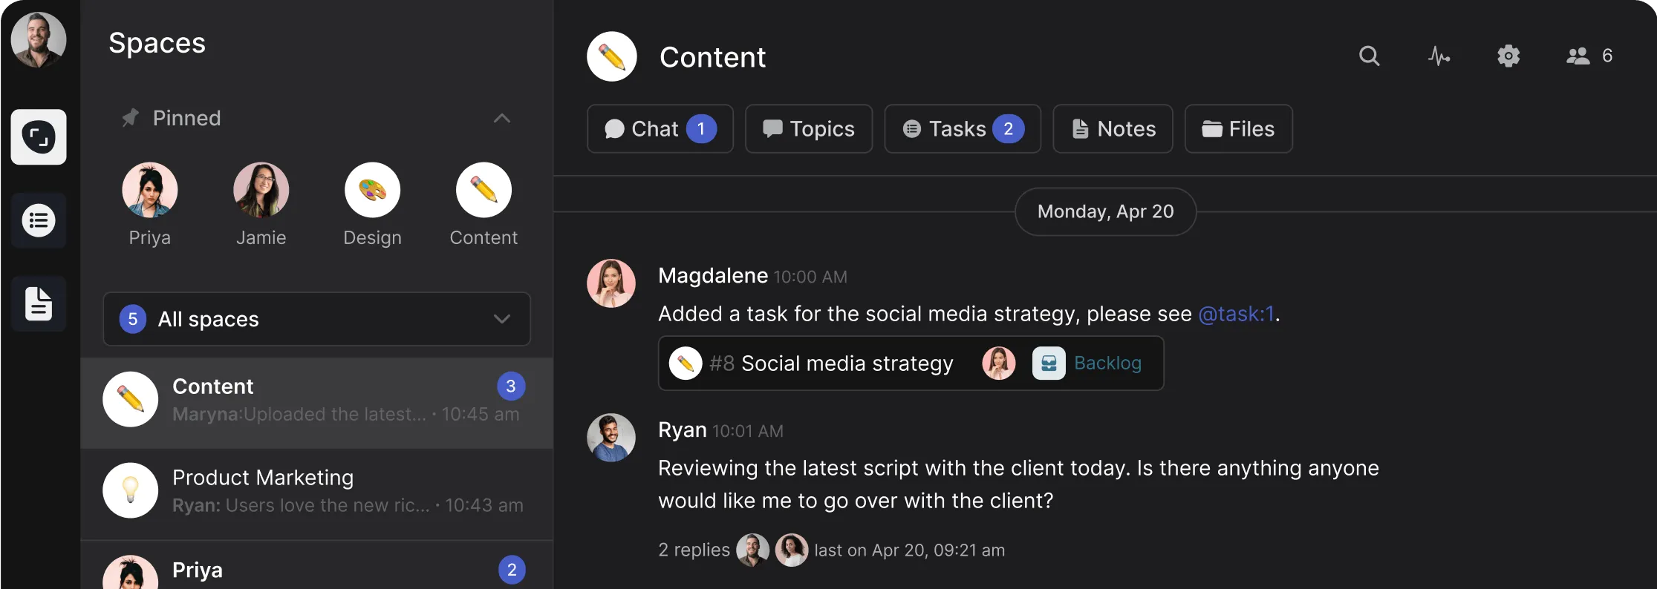Click the 10:01 AM timestamp
This screenshot has height=589, width=1657.
(x=748, y=432)
